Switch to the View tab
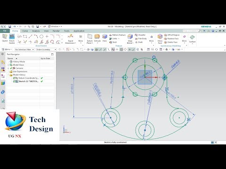Viewport: 226px width, 169px height. [x=46, y=31]
